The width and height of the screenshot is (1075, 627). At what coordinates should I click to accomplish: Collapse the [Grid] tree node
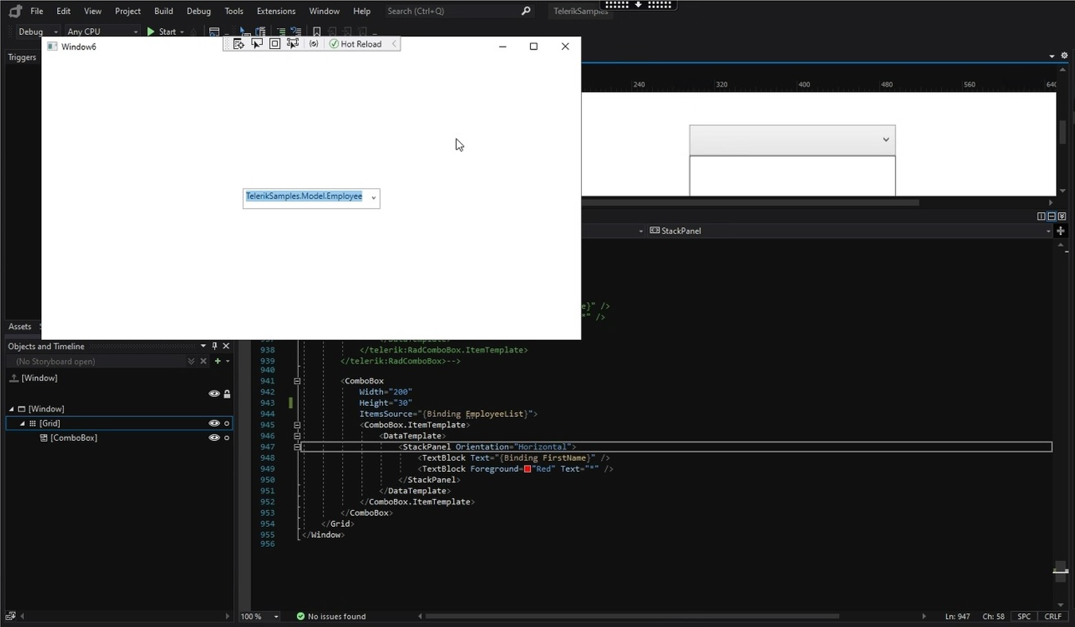(23, 424)
